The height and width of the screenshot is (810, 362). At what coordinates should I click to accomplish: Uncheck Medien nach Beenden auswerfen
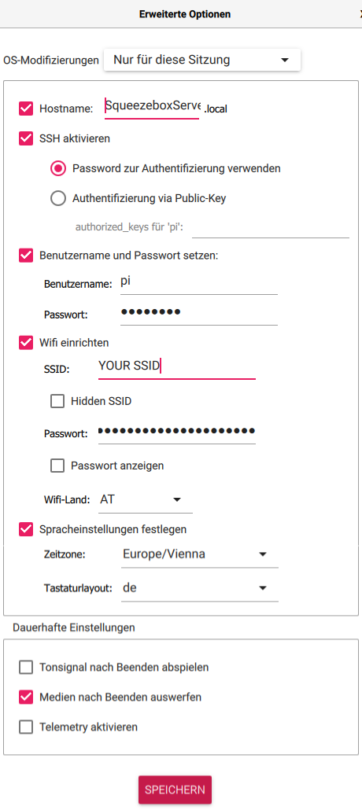pos(26,698)
